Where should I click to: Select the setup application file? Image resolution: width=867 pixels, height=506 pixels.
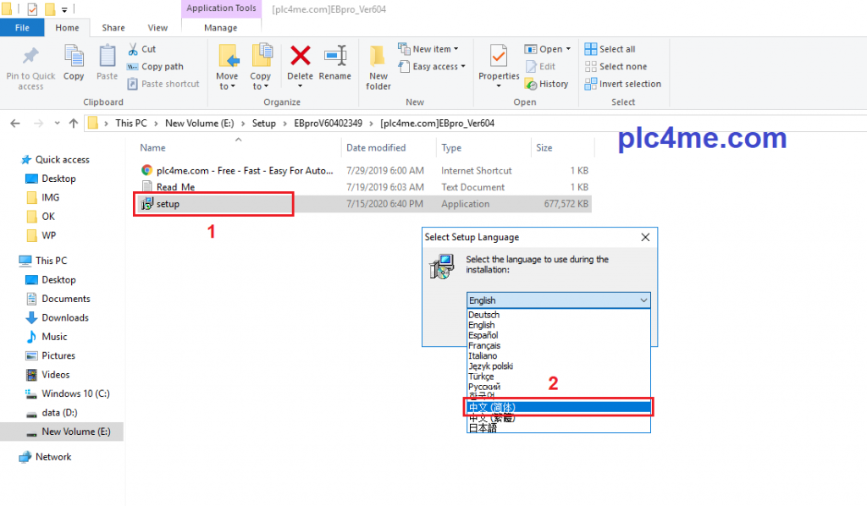pyautogui.click(x=168, y=204)
